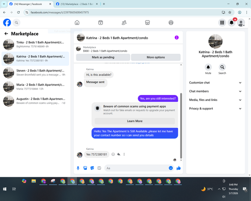Click Katrina chat header title

(117, 38)
